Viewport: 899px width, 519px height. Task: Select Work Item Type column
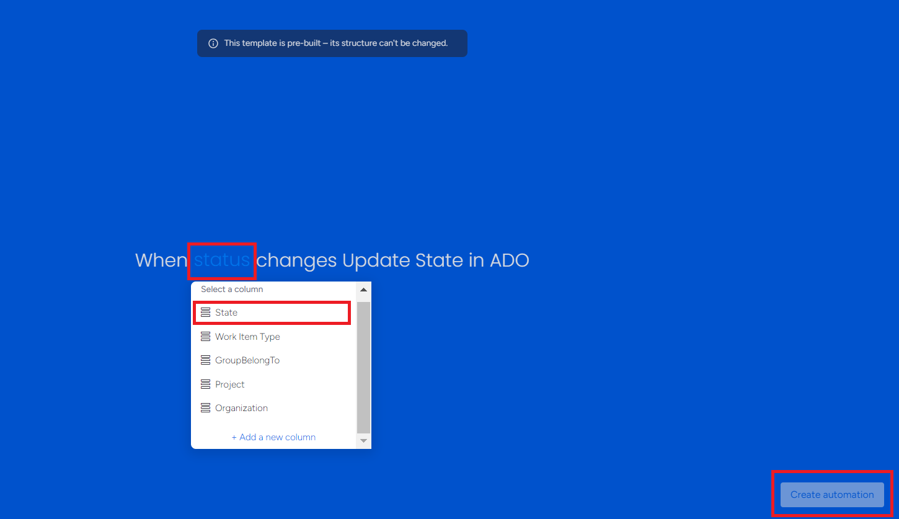(274, 337)
